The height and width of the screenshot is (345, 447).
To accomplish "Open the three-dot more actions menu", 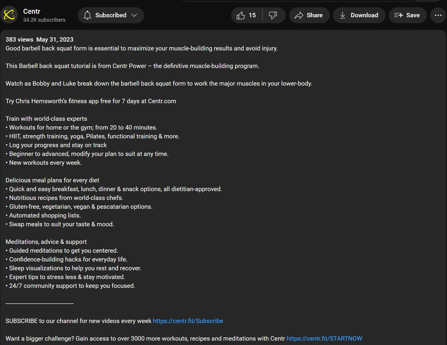I will tap(438, 15).
